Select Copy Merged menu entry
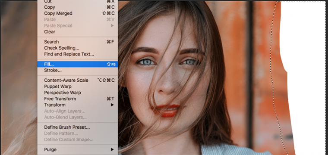The image size is (328, 155). click(78, 13)
